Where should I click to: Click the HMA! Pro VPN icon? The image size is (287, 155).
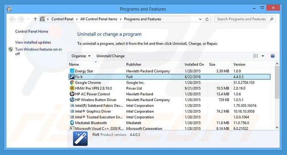(72, 88)
